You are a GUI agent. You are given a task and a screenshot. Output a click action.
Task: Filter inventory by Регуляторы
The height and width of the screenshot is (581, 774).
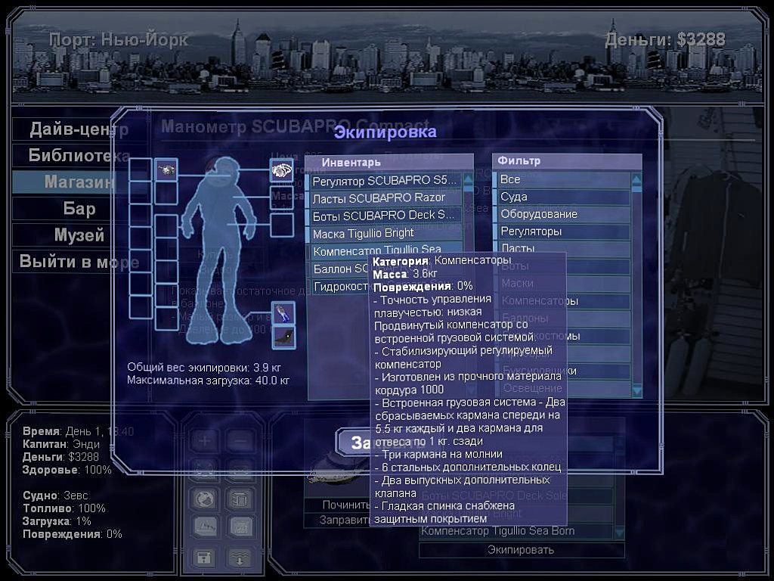(562, 231)
